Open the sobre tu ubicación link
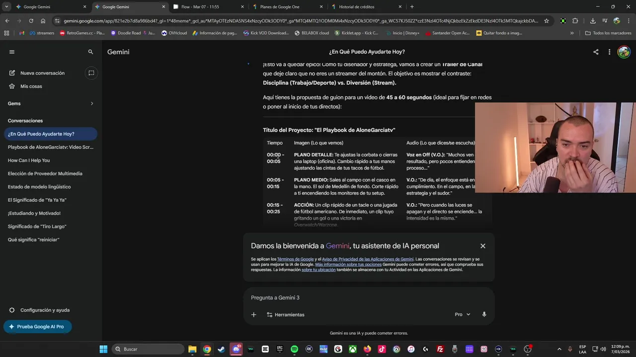636x357 pixels. [x=318, y=270]
